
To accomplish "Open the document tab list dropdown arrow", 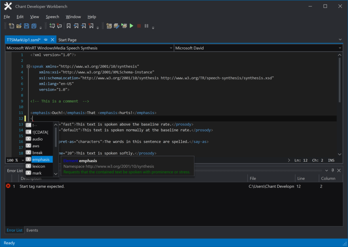I will point(340,40).
